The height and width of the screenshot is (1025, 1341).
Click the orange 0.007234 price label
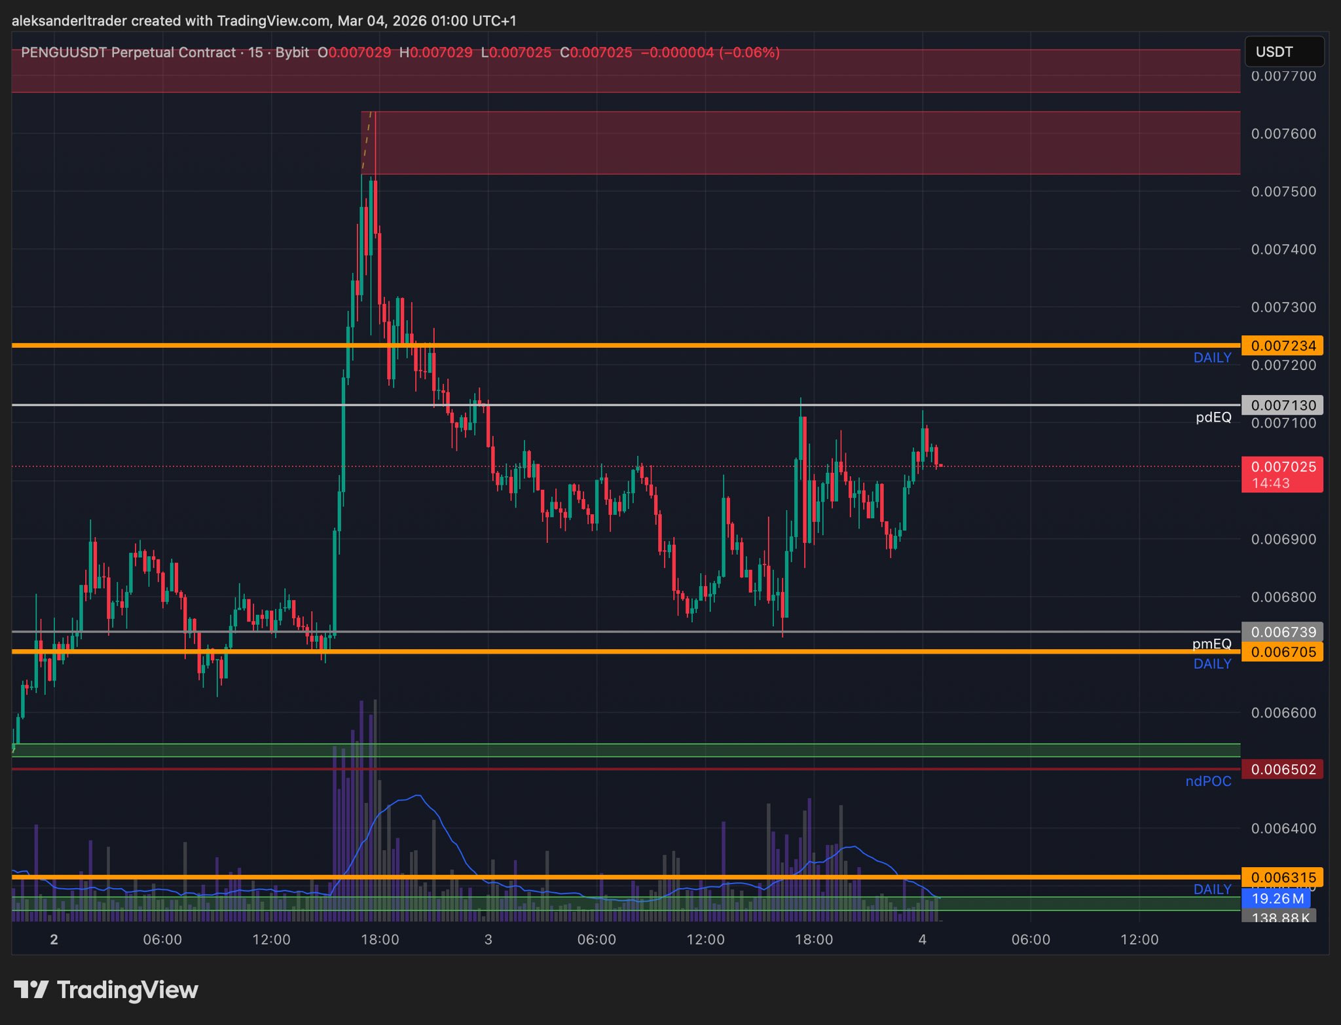(1282, 346)
